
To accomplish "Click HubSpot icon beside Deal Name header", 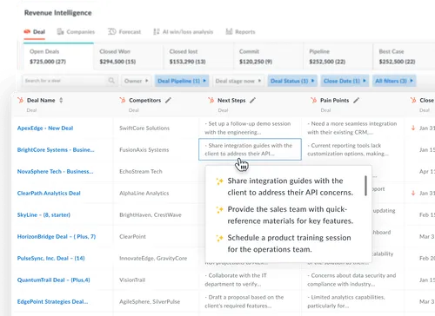I will (20, 101).
